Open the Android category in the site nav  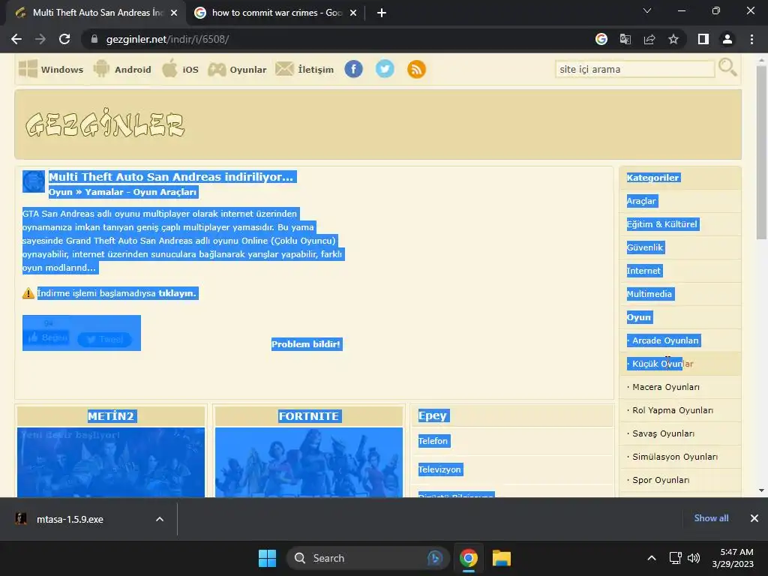(x=122, y=69)
